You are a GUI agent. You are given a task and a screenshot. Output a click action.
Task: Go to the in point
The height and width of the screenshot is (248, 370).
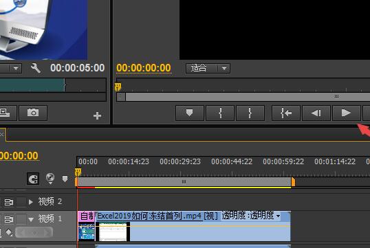[x=286, y=113]
